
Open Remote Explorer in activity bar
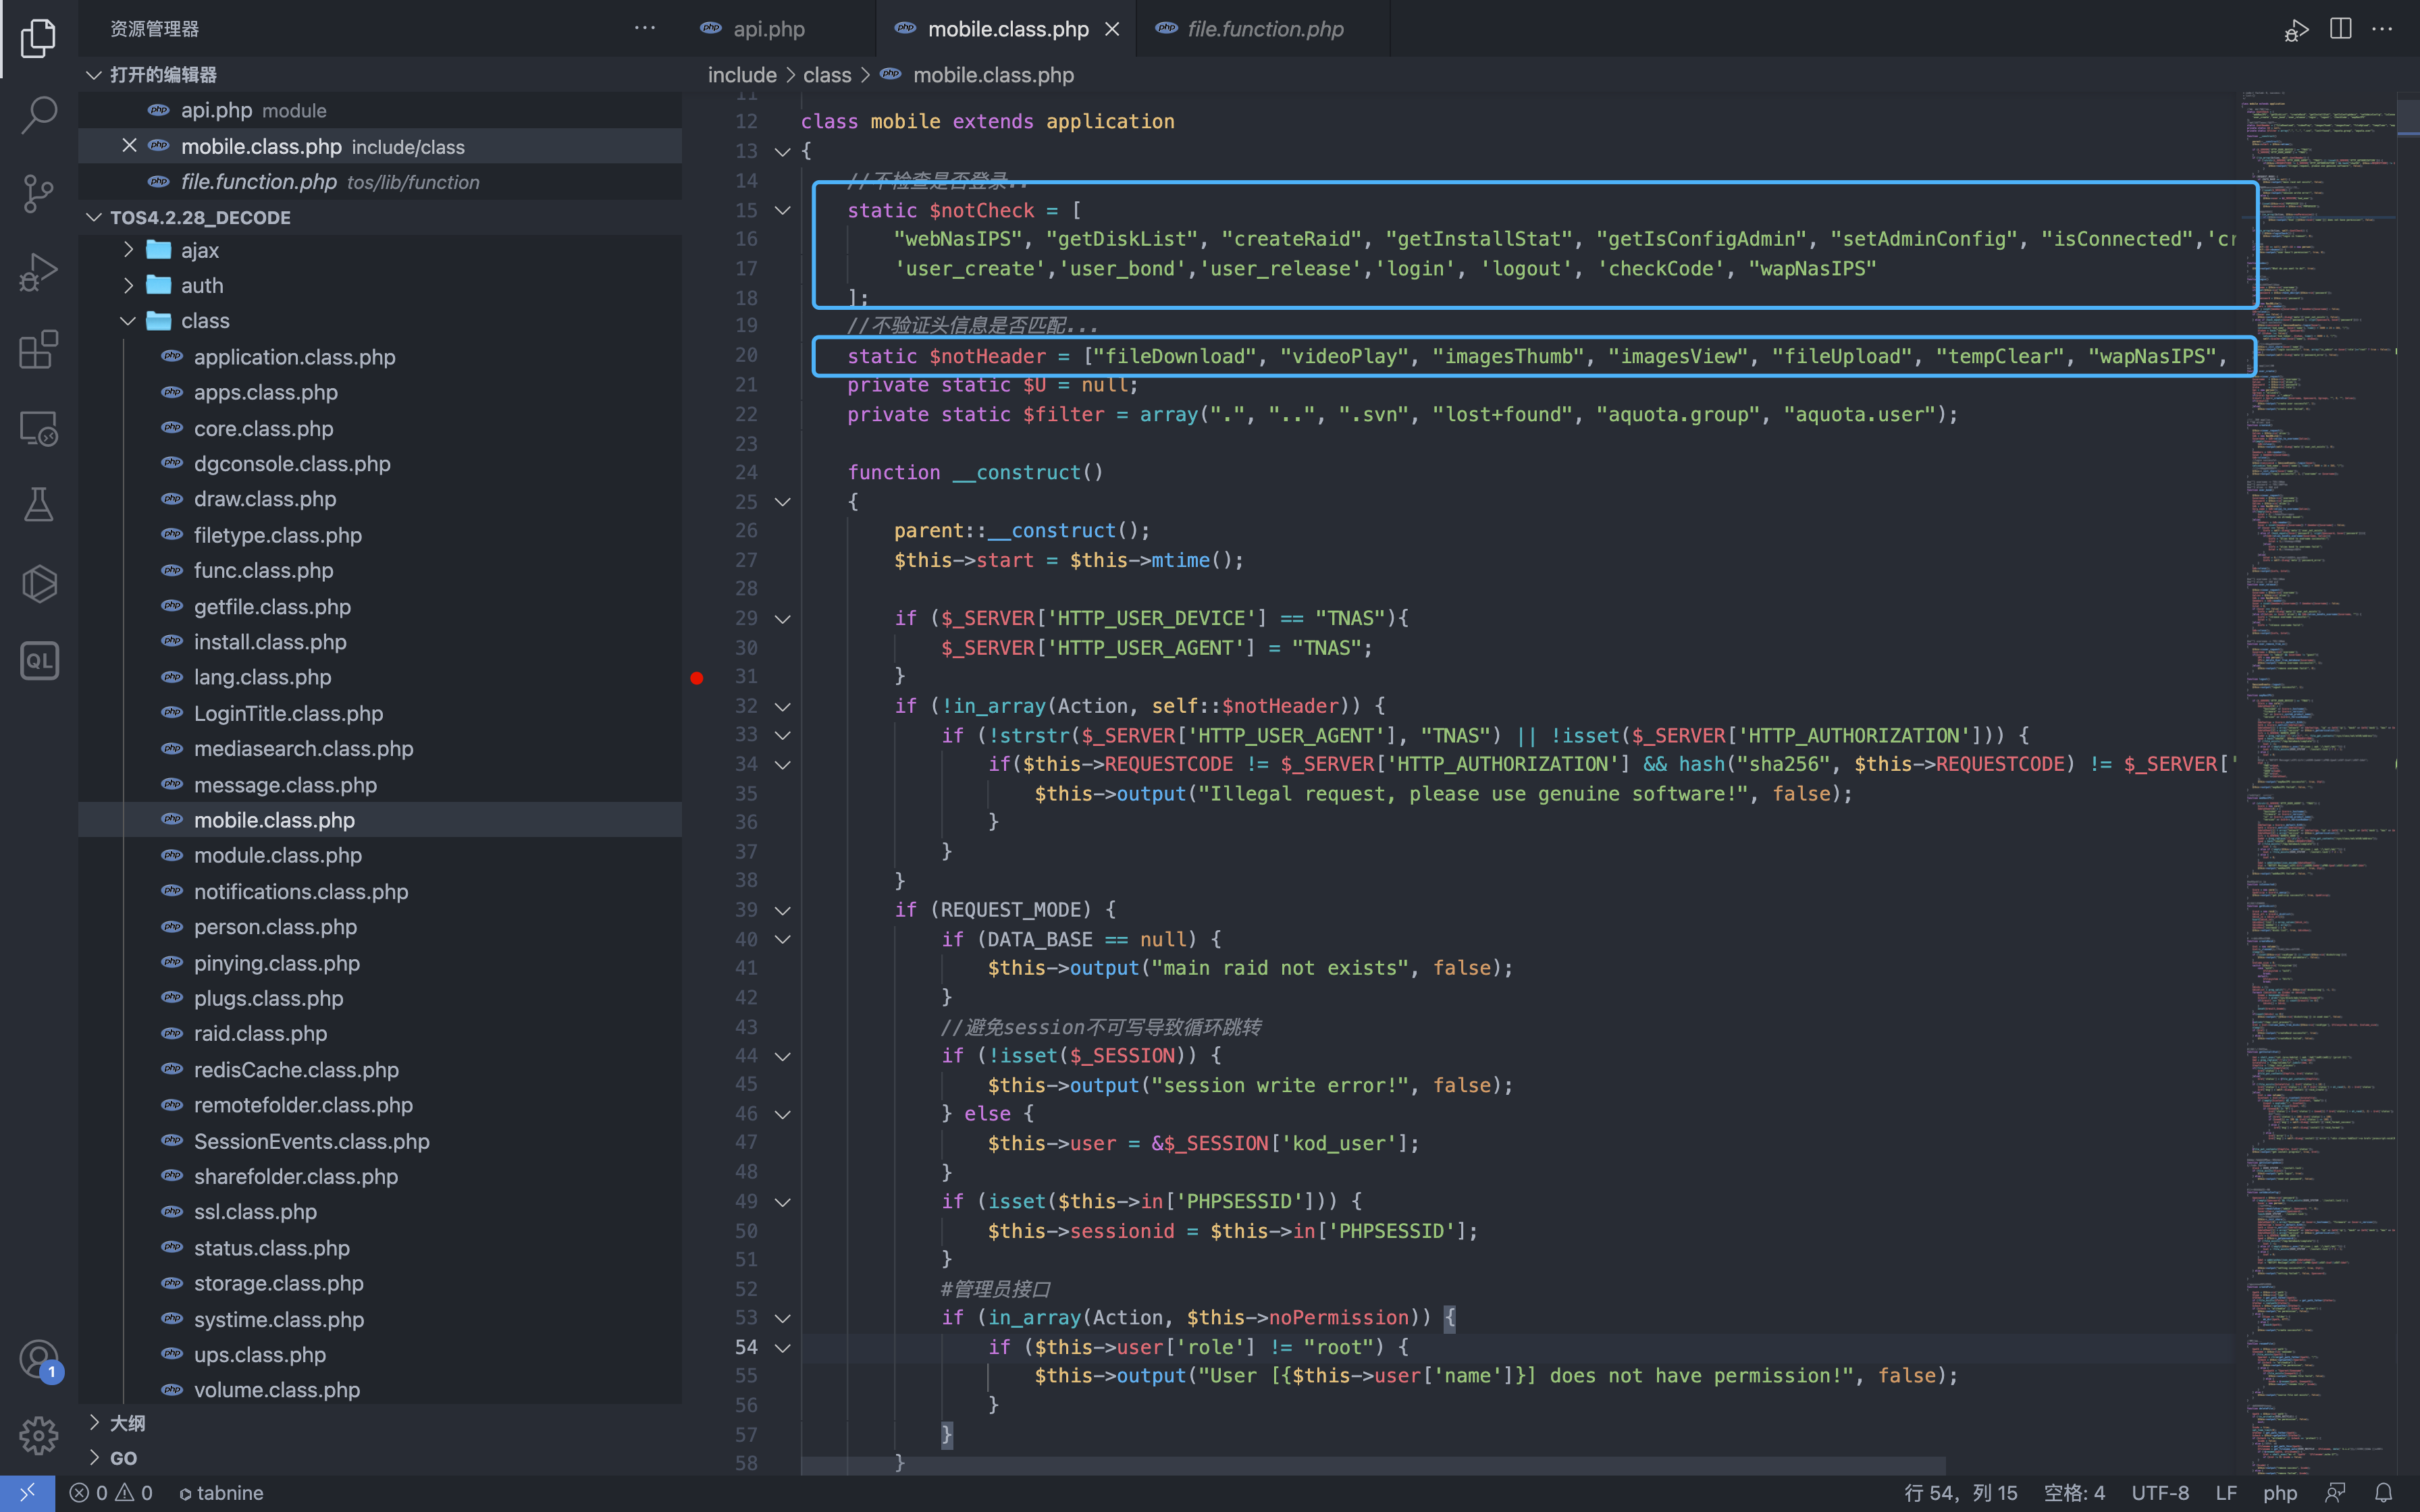click(x=38, y=428)
